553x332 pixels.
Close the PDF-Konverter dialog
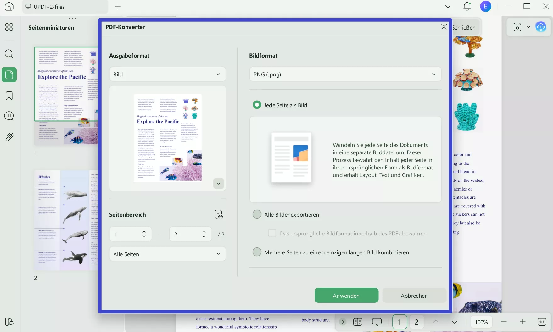(444, 27)
